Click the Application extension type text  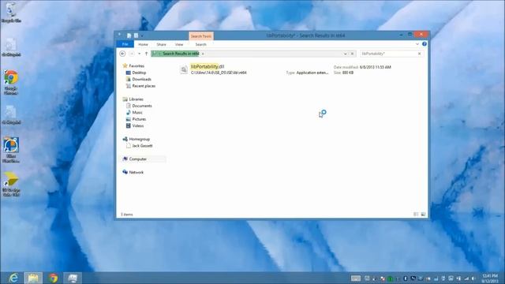(312, 73)
